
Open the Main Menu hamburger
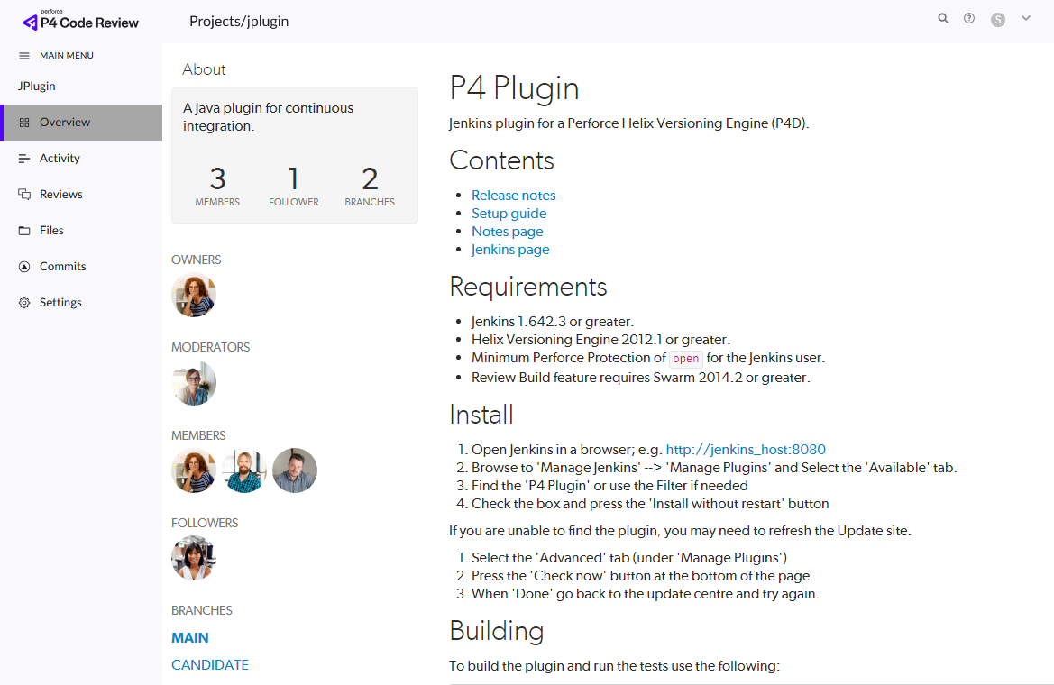tap(23, 55)
